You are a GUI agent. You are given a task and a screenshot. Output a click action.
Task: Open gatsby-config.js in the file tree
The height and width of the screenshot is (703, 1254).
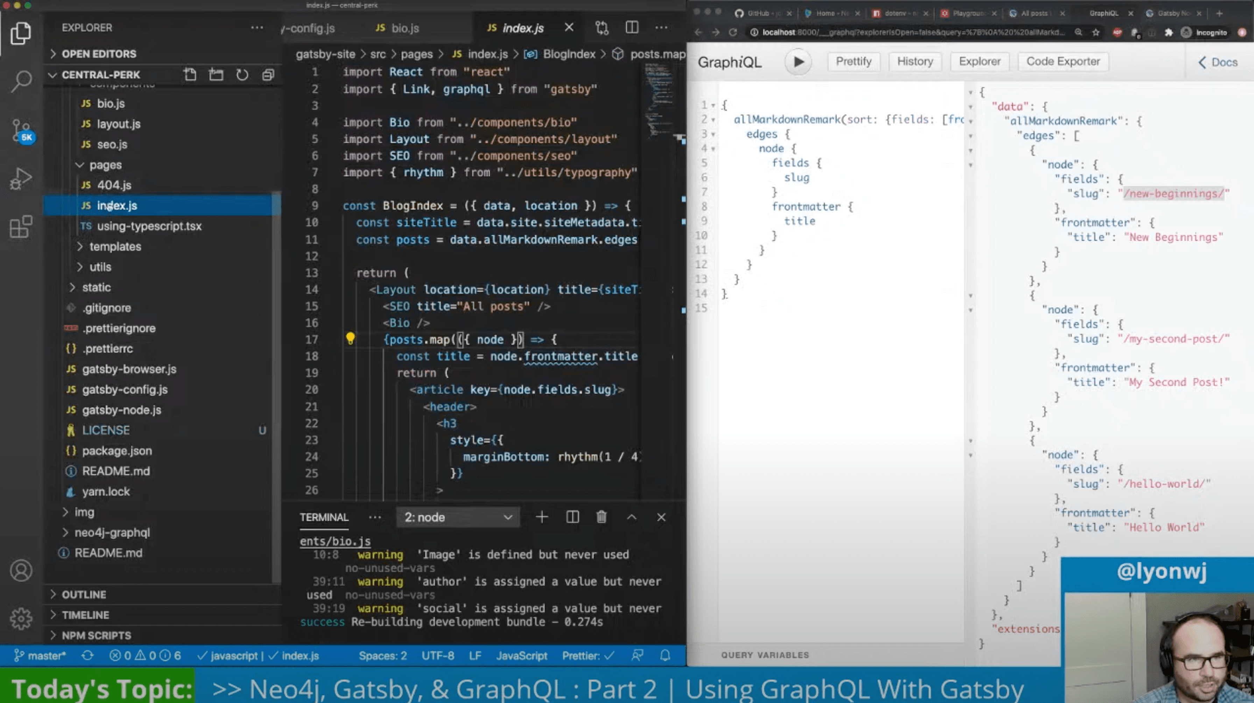tap(125, 390)
